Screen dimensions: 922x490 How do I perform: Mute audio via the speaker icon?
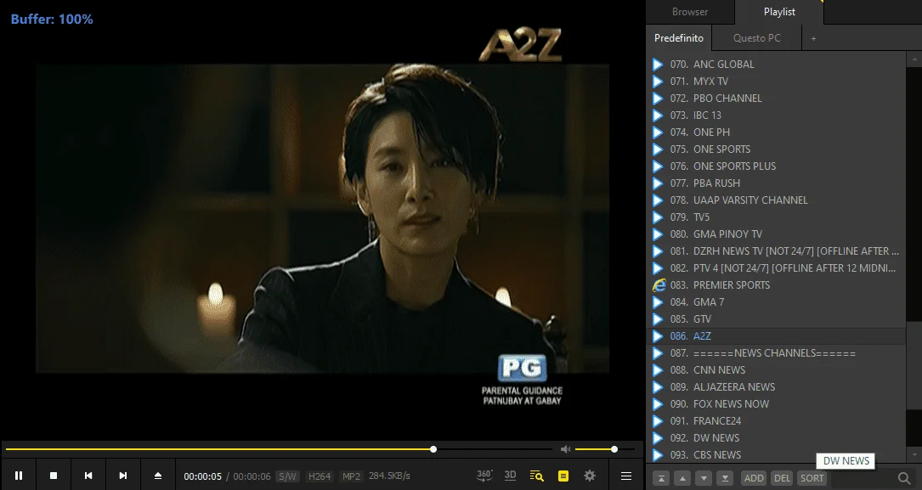click(x=565, y=449)
